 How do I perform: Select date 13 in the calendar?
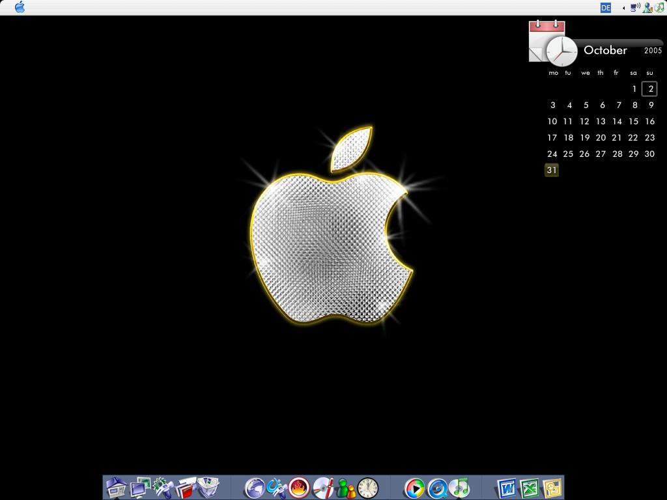[601, 122]
